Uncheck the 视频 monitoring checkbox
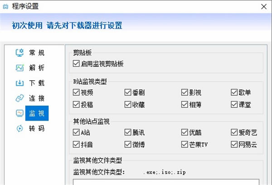The height and width of the screenshot is (185, 272). [x=76, y=92]
